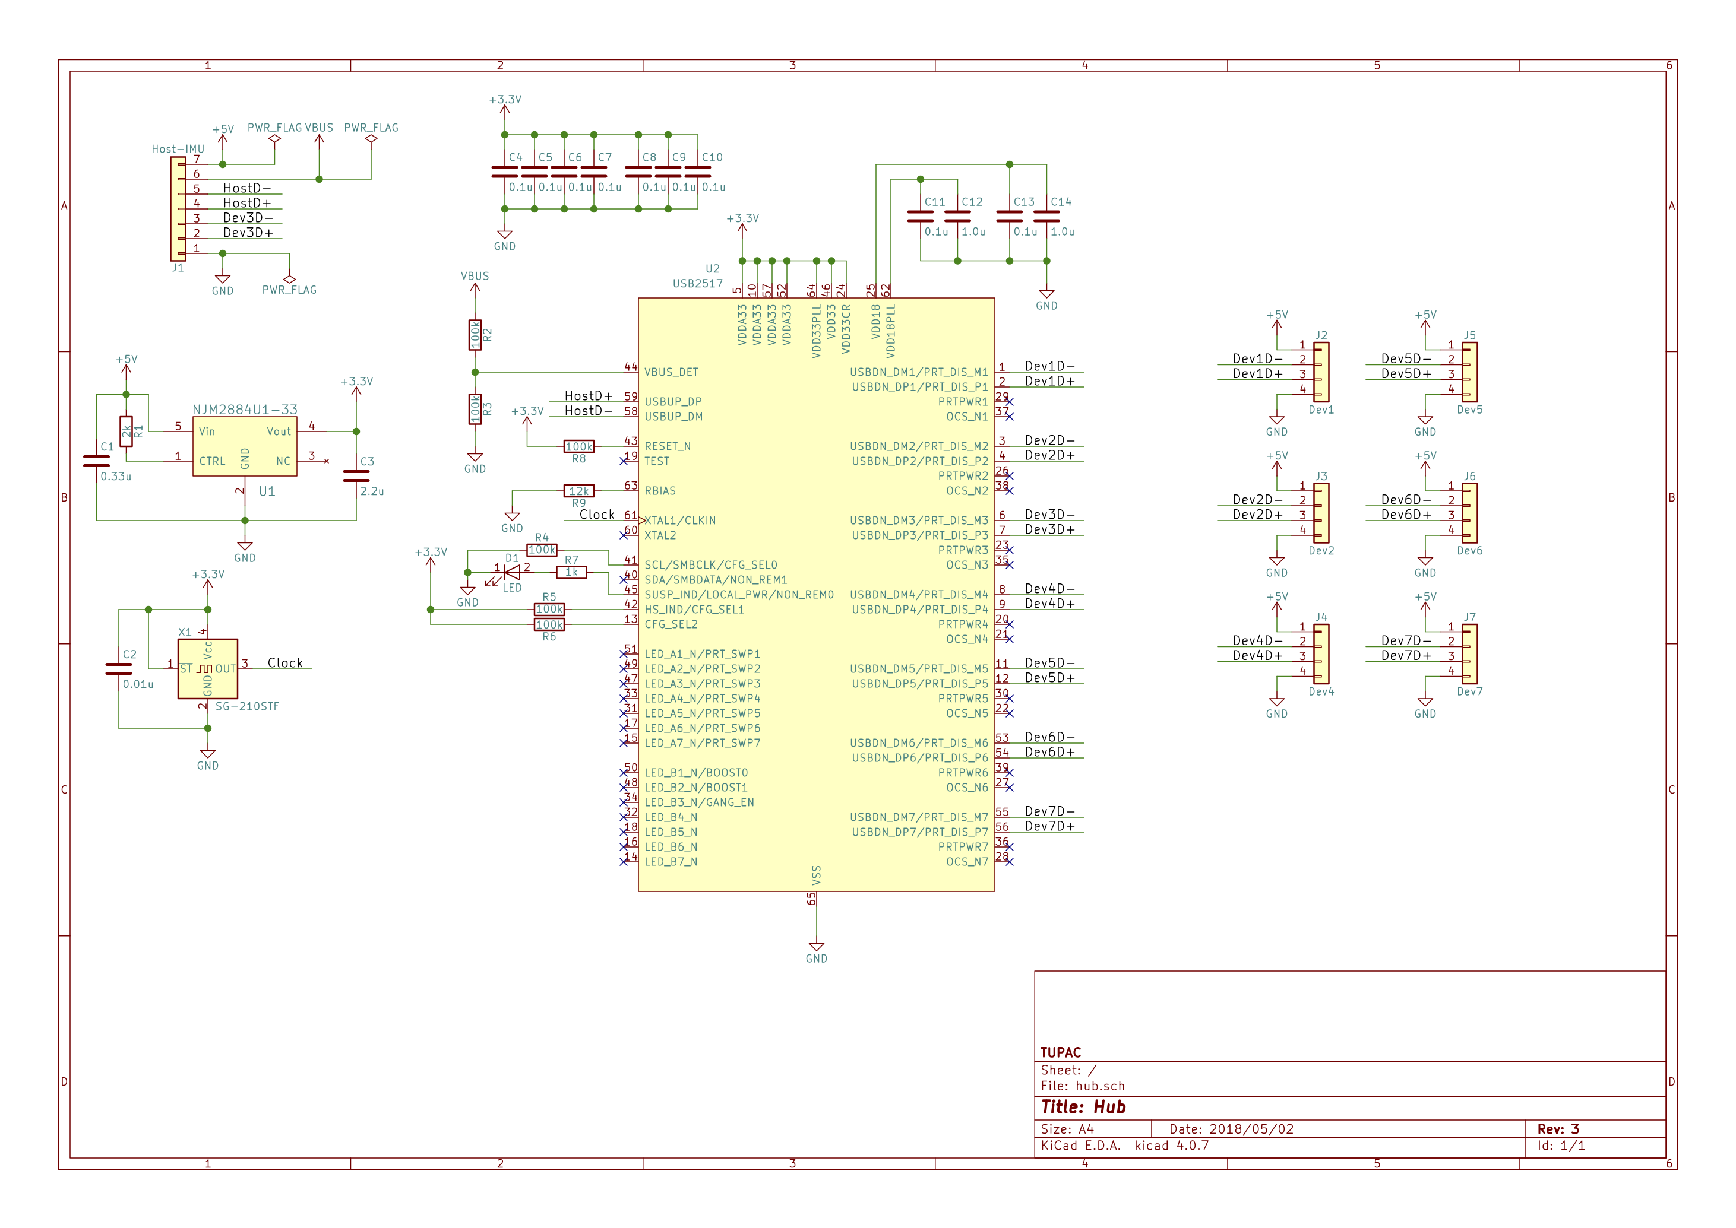The image size is (1736, 1228).
Task: Select the LED diode symbol D1
Action: (x=512, y=572)
